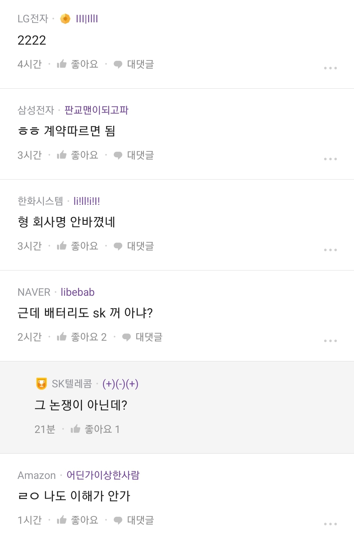Reply to the 삼성전자 comment via 대댓글
Screen dimensions: 354x538
(140, 155)
